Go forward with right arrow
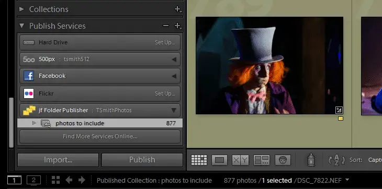The width and height of the screenshot is (382, 189). 82,180
